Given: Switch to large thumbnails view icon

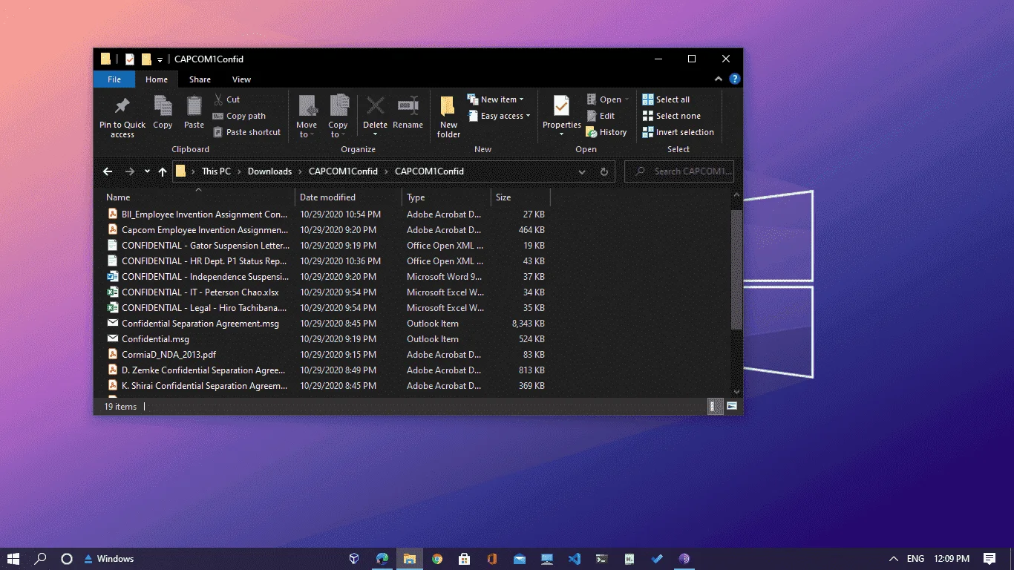Looking at the screenshot, I should point(732,406).
